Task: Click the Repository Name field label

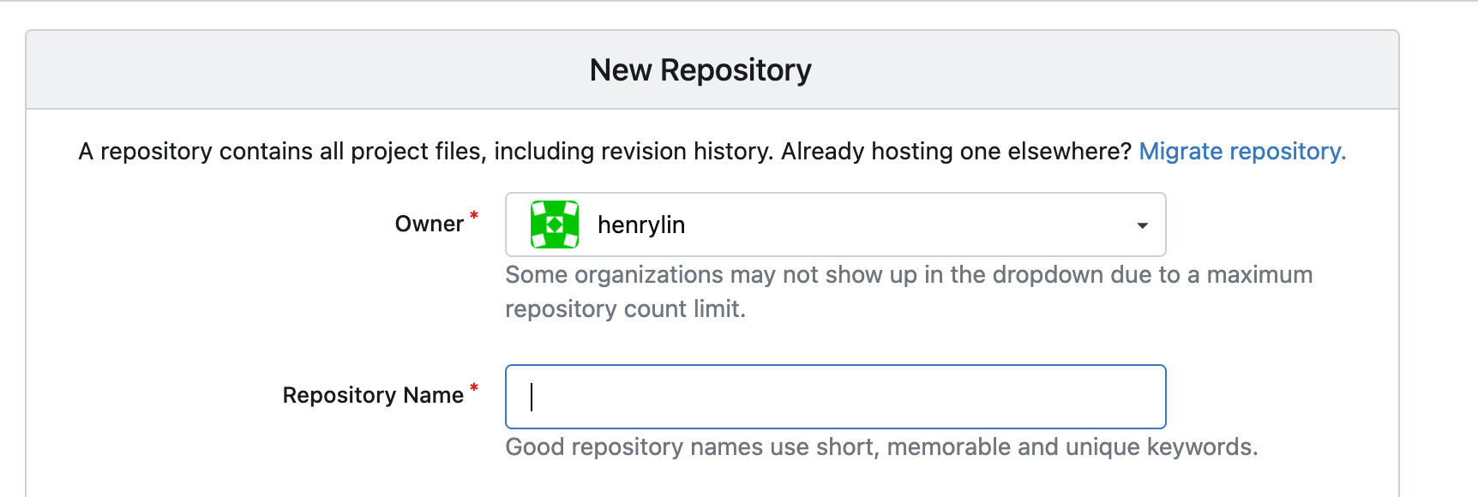Action: [373, 395]
